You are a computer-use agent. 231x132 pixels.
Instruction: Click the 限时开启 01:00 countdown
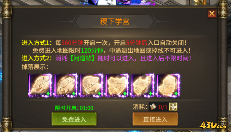coord(74,108)
